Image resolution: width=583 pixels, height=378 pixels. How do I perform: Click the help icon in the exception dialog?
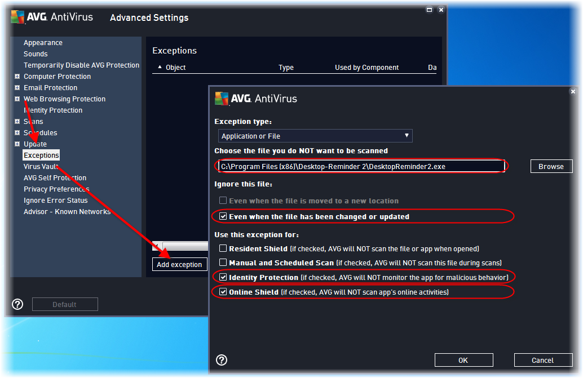222,360
